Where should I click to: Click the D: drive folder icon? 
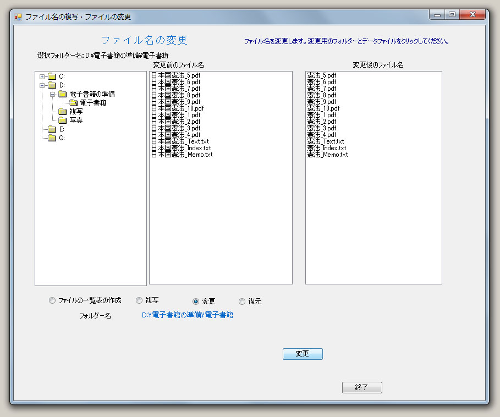click(x=52, y=85)
